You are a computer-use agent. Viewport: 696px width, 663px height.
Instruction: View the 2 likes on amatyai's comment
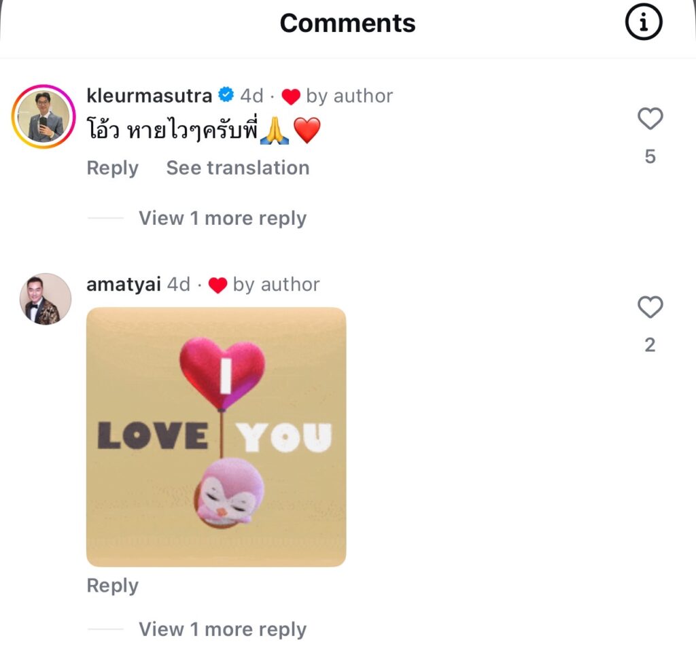650,345
